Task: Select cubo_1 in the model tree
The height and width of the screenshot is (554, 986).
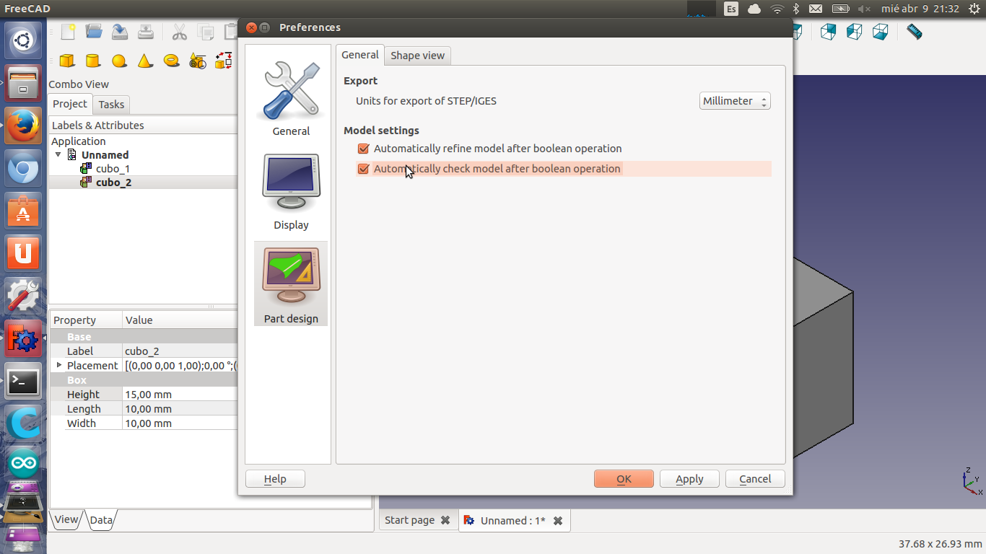Action: 113,169
